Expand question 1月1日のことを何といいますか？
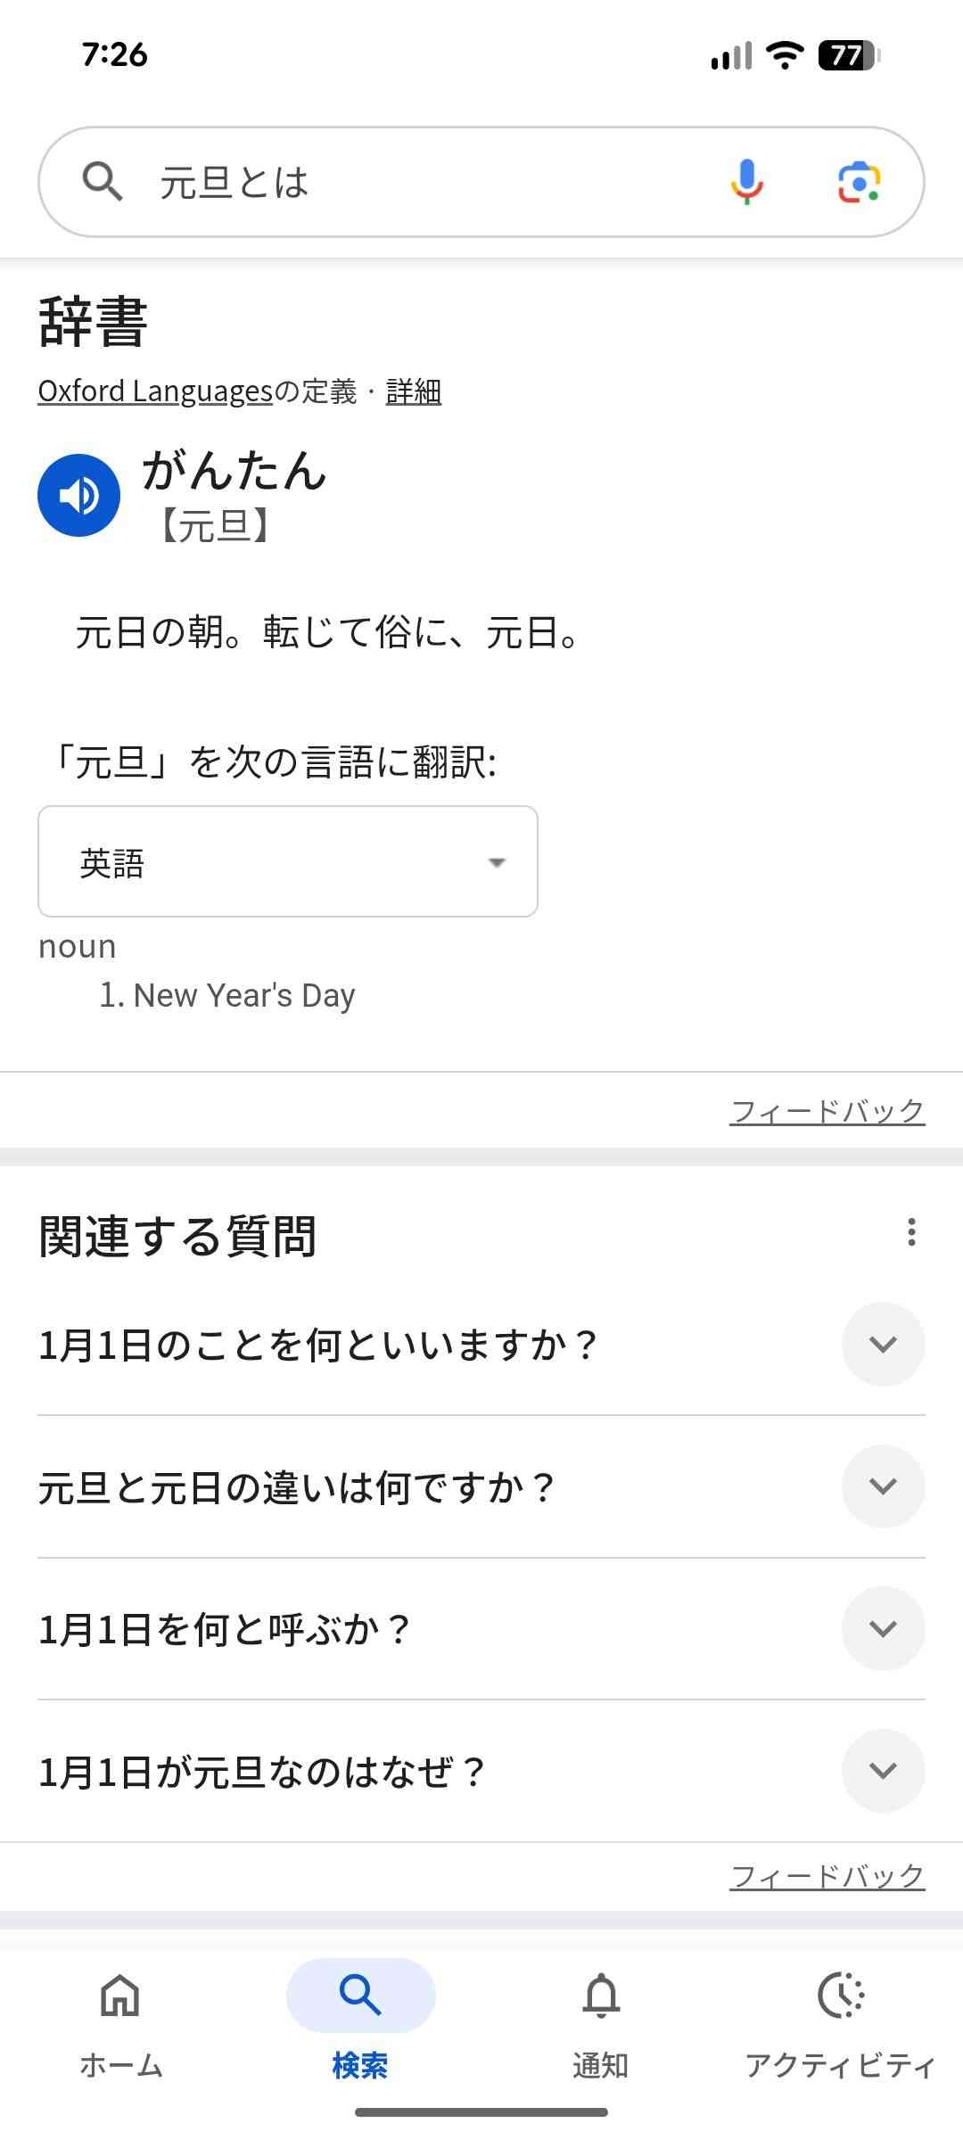963x2140 pixels. (x=882, y=1344)
